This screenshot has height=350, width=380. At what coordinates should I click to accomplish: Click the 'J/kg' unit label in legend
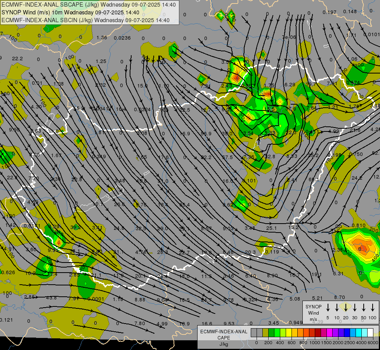point(224,344)
